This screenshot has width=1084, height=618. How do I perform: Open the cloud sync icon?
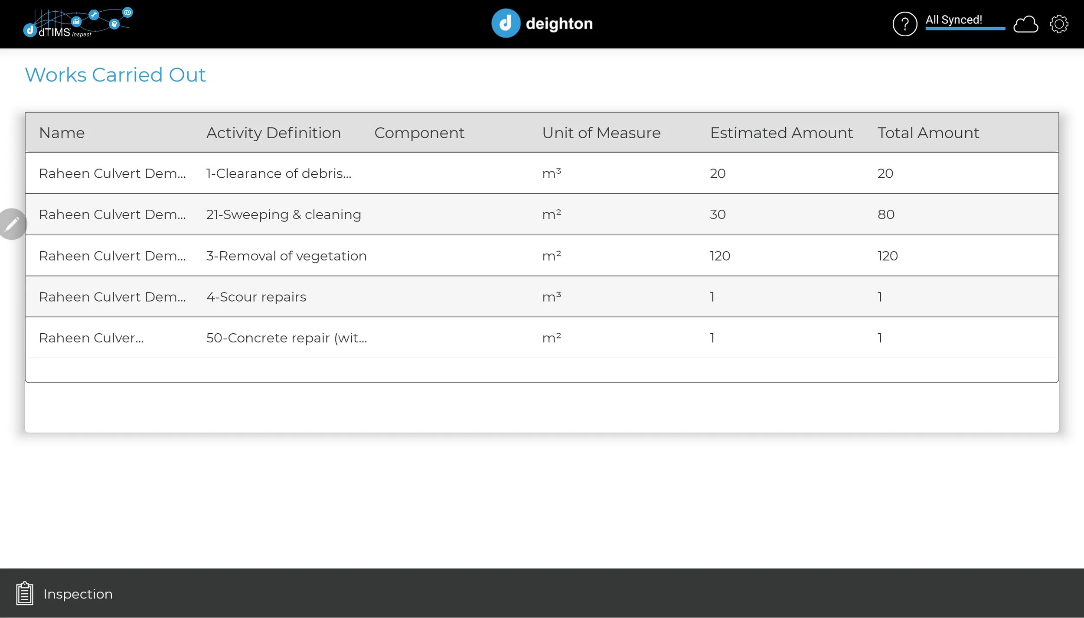coord(1025,24)
